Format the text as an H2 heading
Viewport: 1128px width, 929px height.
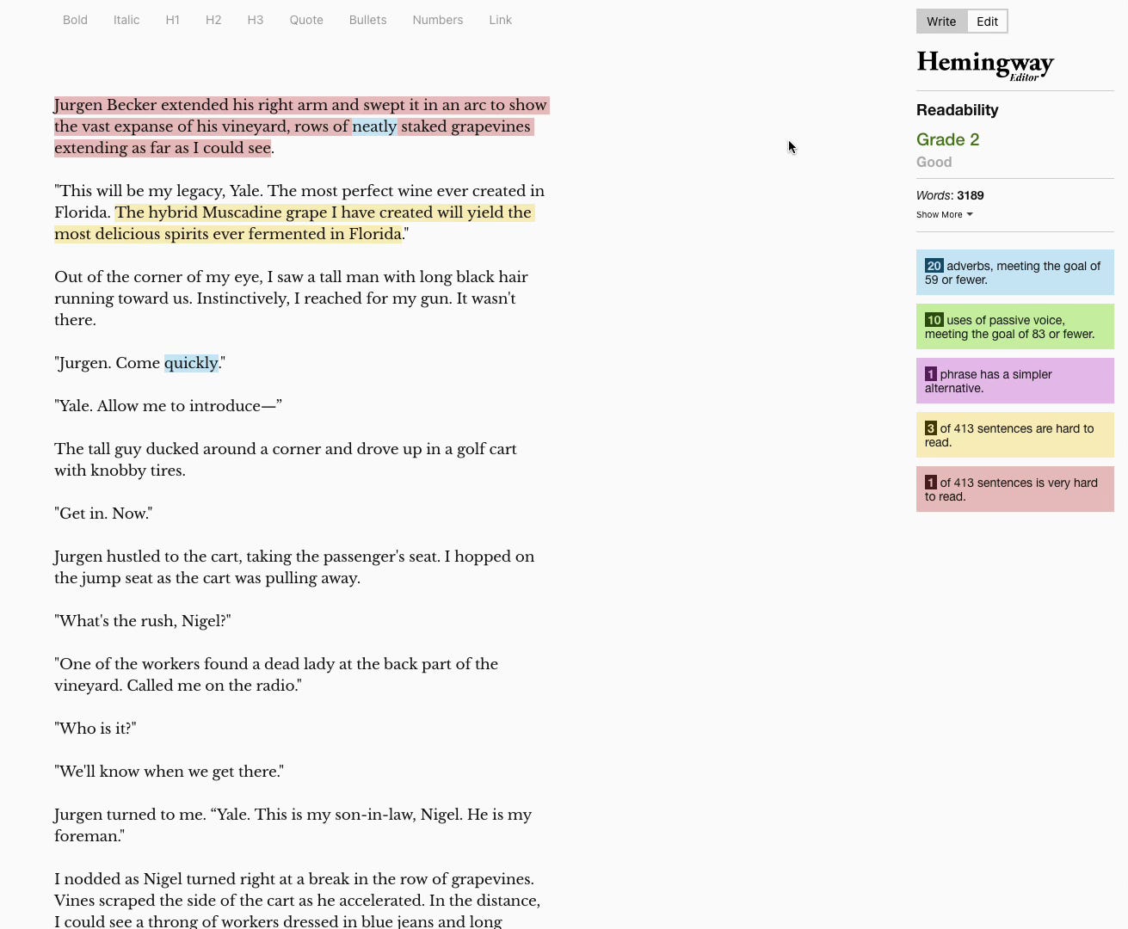click(x=213, y=20)
